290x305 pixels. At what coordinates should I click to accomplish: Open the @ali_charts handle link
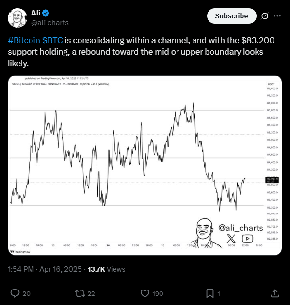[50, 23]
